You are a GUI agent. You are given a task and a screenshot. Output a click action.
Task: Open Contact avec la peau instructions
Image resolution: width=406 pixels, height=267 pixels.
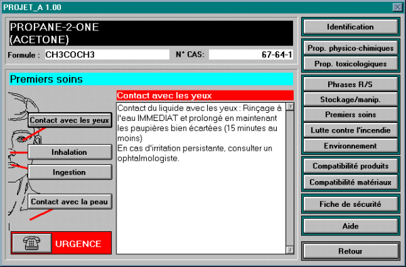point(70,202)
